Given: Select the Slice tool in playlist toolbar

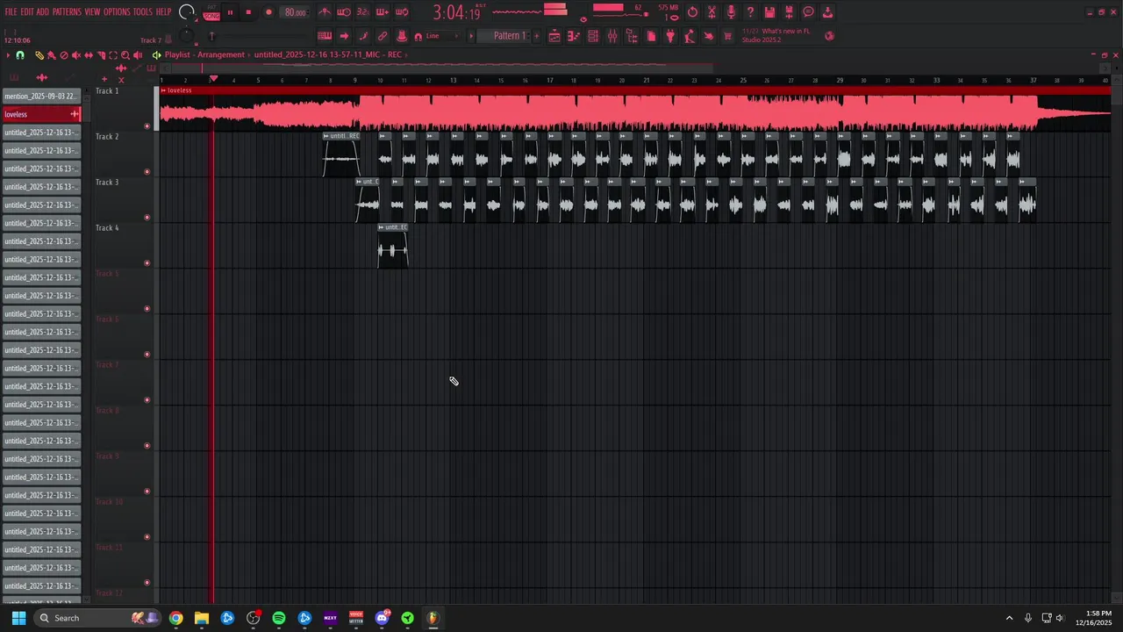Looking at the screenshot, I should pyautogui.click(x=101, y=55).
